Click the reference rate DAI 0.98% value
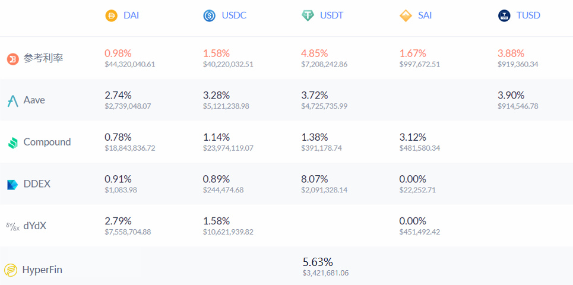573x285 pixels. click(118, 53)
